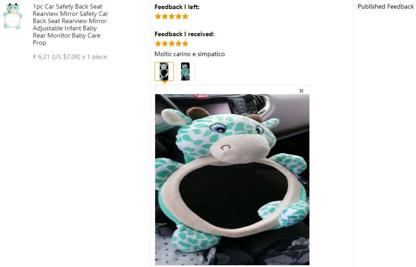Click third star under Feedback I received
The image size is (416, 267).
click(171, 43)
